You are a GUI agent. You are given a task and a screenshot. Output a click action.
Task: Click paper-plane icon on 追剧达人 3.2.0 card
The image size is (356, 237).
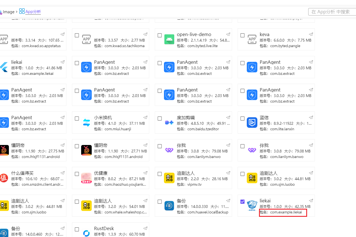tap(145, 200)
